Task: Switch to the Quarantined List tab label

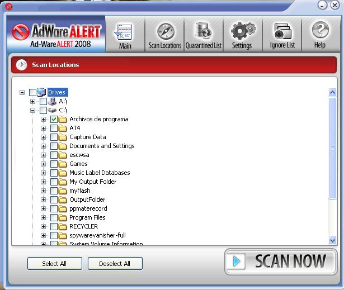Action: [204, 46]
